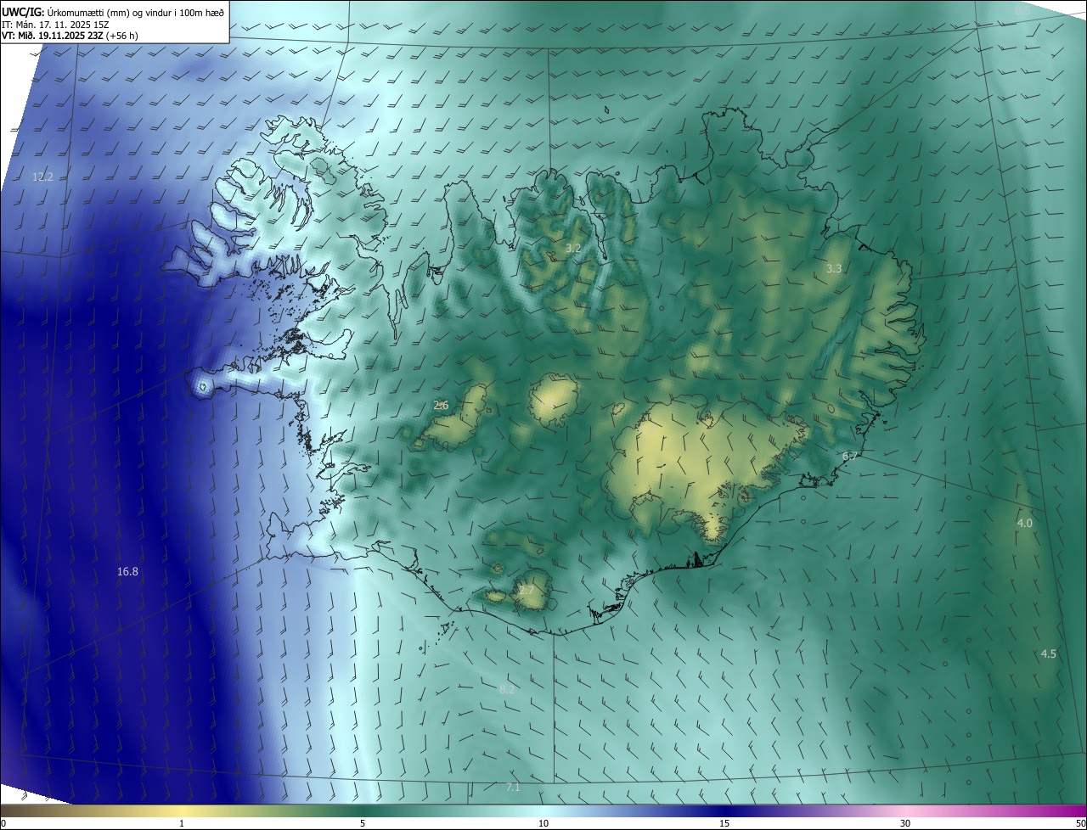Click the 1 tick on the color scale
Image resolution: width=1087 pixels, height=830 pixels.
pos(182,823)
